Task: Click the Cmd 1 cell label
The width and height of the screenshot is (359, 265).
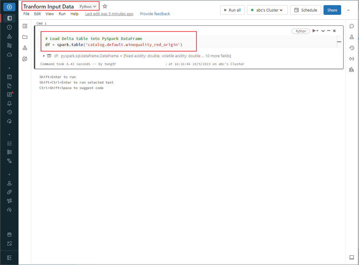Action: coord(41,23)
